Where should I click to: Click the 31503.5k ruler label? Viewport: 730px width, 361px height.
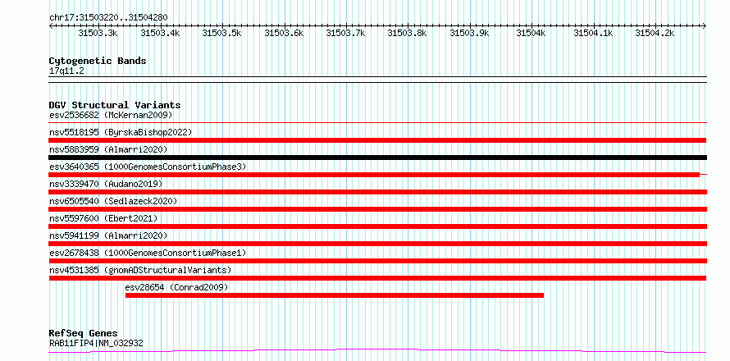(221, 33)
